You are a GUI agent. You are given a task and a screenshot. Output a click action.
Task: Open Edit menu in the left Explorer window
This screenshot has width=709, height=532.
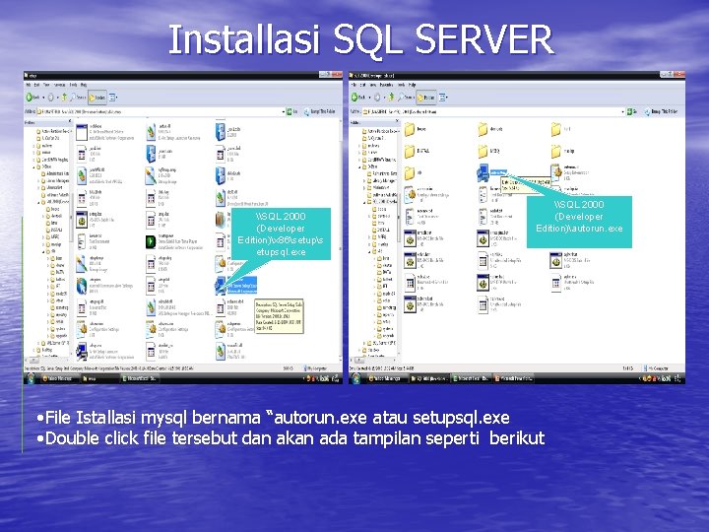(36, 85)
